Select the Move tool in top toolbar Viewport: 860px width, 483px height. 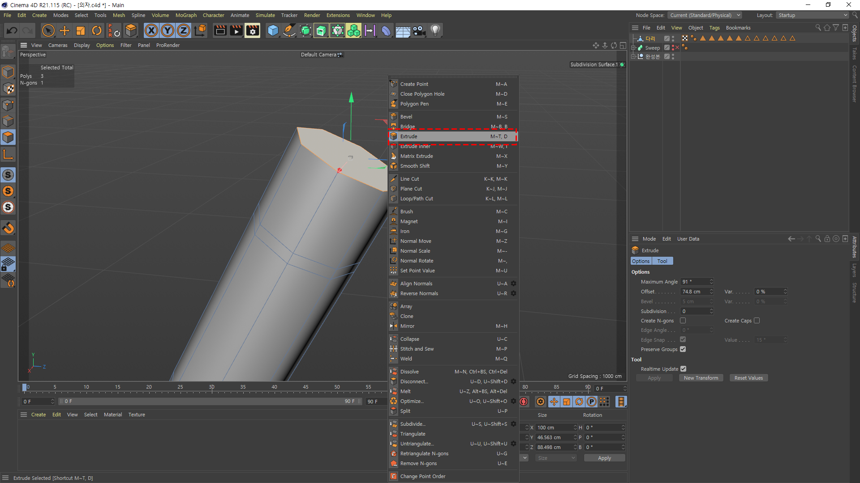coord(64,30)
